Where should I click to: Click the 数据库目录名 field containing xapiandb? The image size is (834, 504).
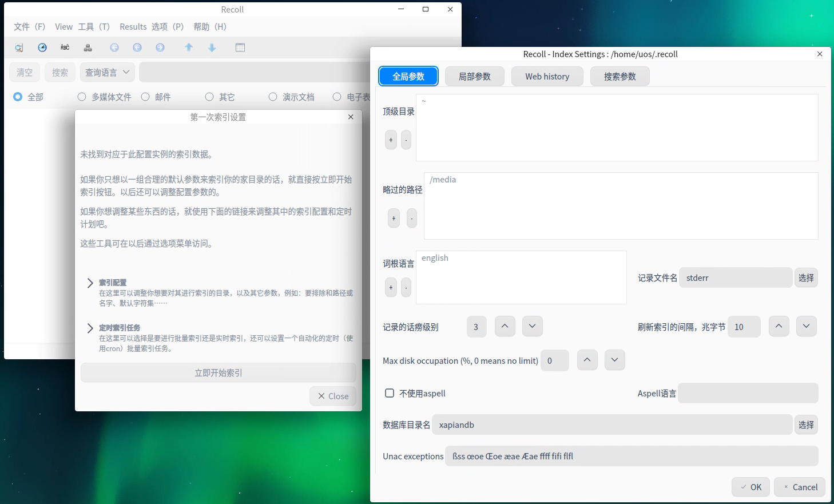coord(612,424)
